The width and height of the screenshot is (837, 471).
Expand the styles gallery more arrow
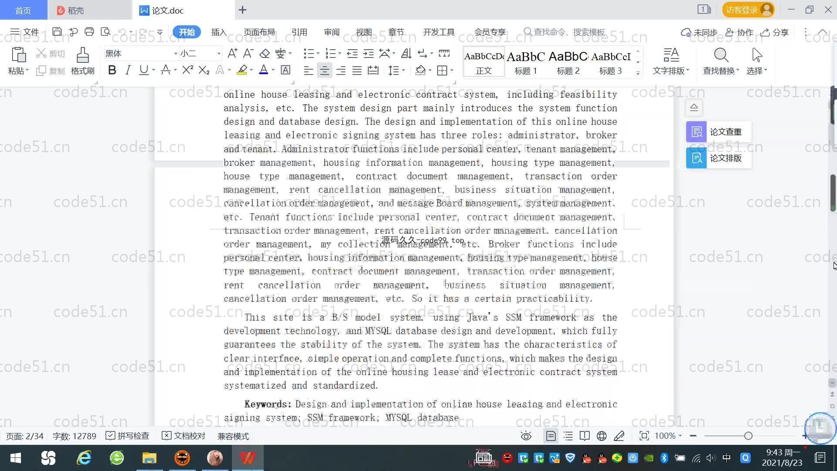638,73
